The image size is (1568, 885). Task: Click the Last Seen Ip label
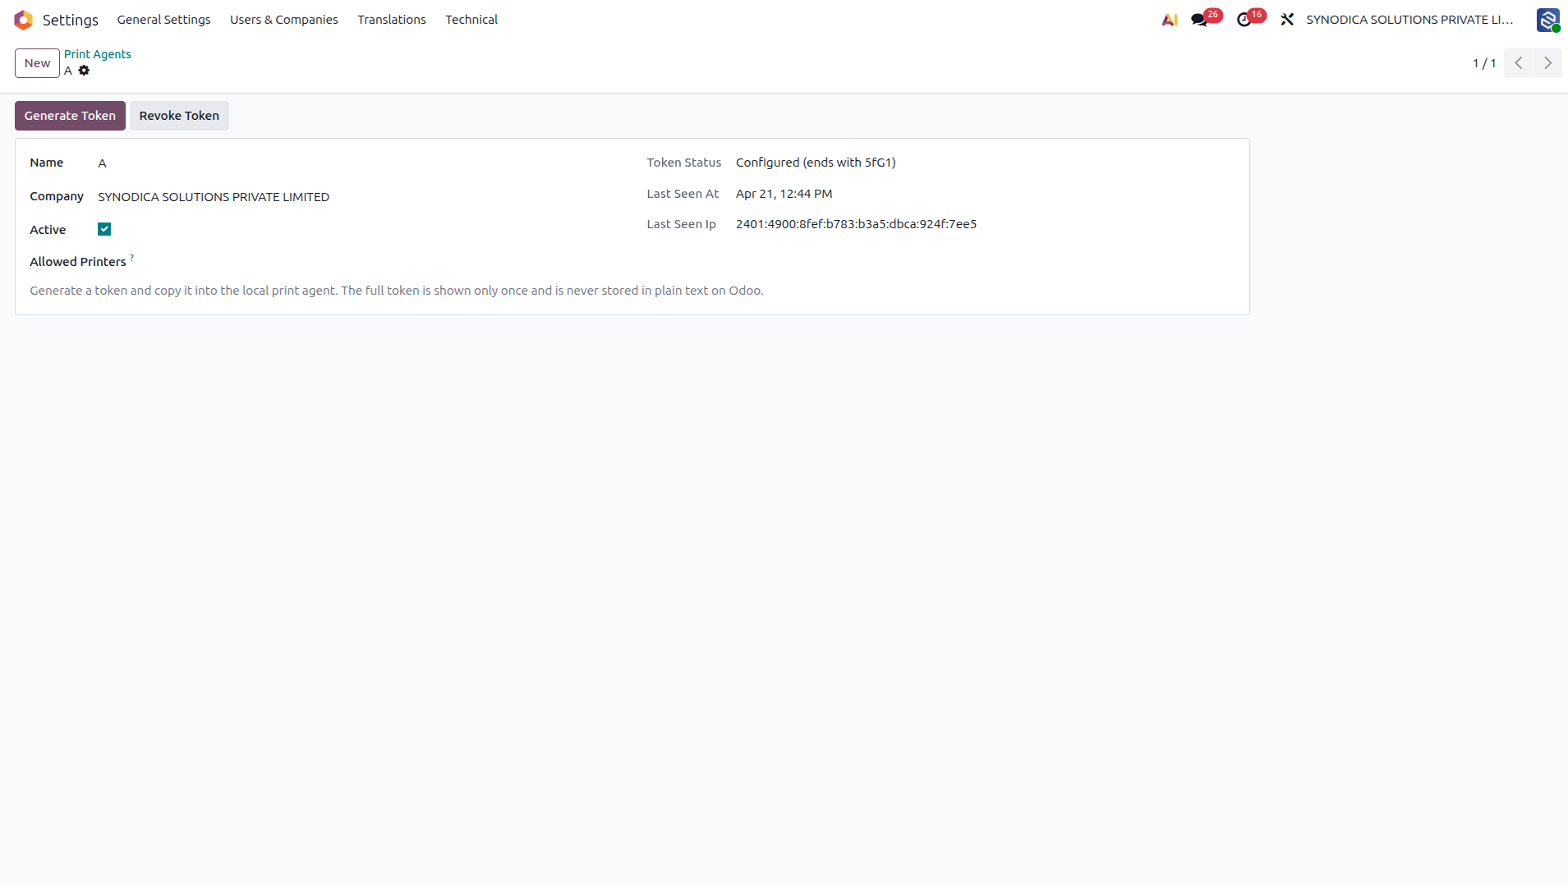point(681,224)
